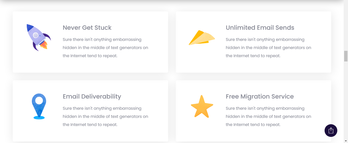Click the "Email Deliverability" heading
The image size is (348, 143).
point(92,97)
